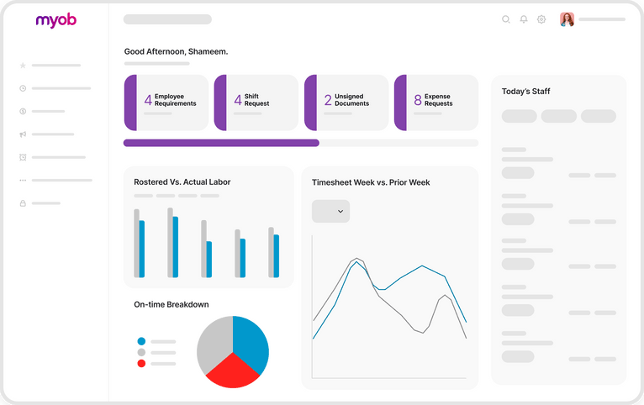The image size is (644, 405).
Task: Click the star icon in the sidebar
Action: tap(23, 65)
